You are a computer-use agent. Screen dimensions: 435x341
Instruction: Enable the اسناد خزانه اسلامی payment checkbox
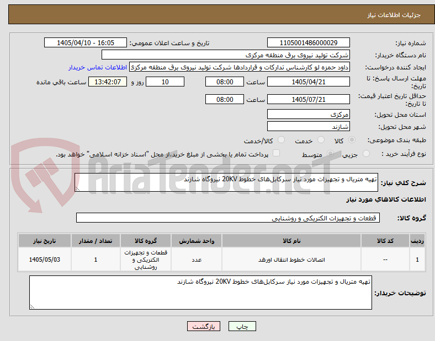point(276,153)
